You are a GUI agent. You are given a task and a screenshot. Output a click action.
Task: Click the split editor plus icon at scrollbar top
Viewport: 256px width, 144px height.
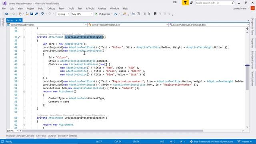[247, 29]
